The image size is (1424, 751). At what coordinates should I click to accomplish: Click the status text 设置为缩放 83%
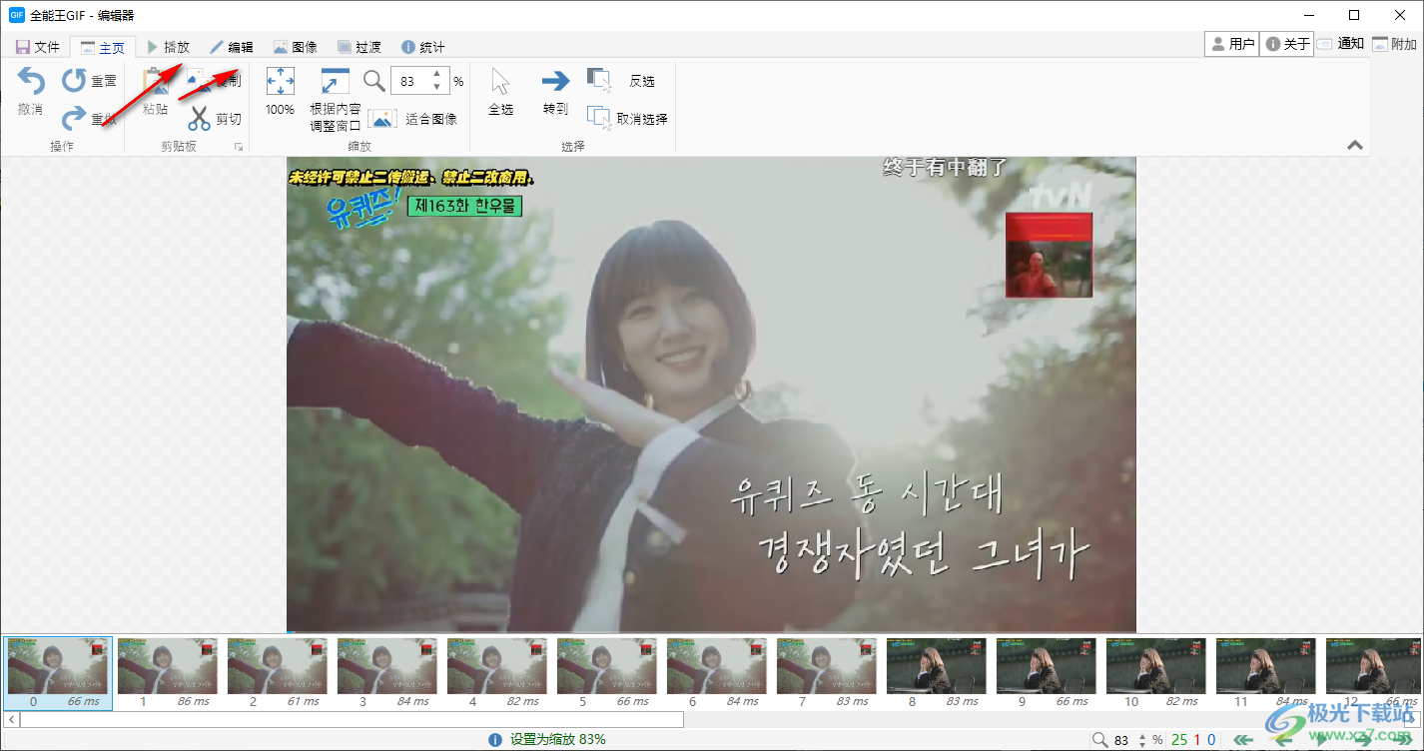tap(557, 740)
